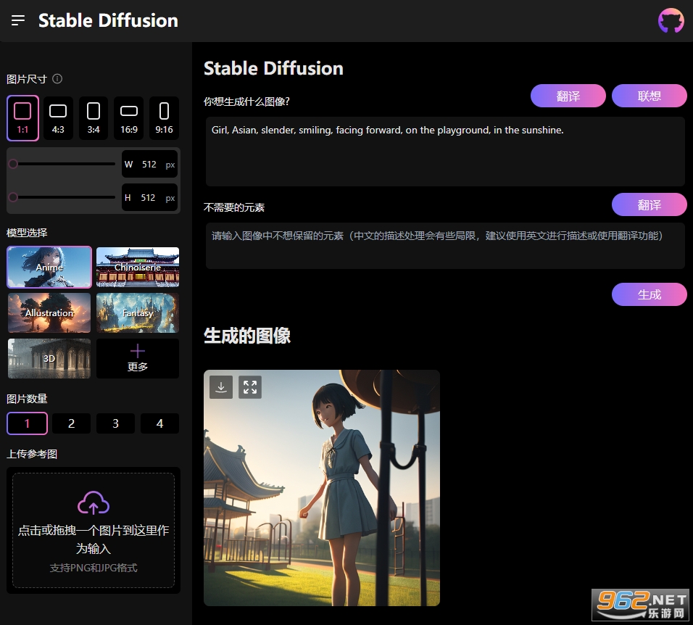The width and height of the screenshot is (693, 625).
Task: Click the reference image upload dropzone
Action: pos(94,531)
